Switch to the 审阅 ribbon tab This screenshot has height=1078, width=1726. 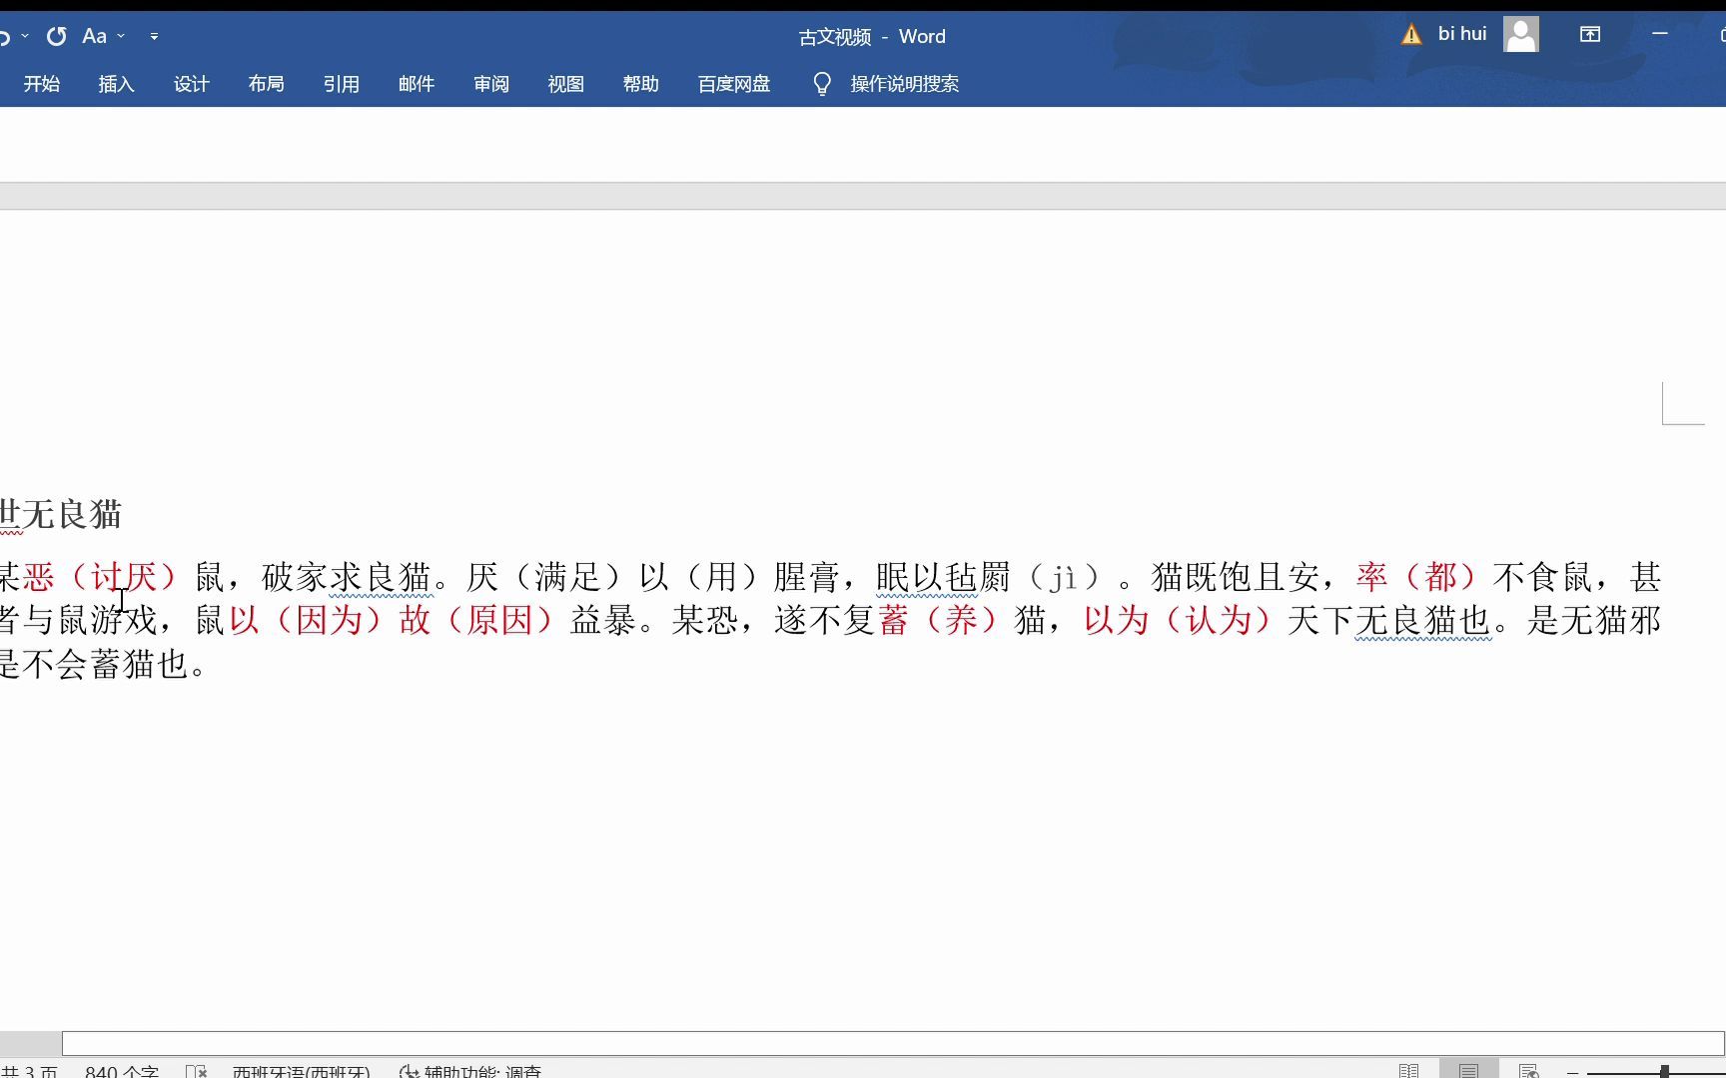[490, 84]
